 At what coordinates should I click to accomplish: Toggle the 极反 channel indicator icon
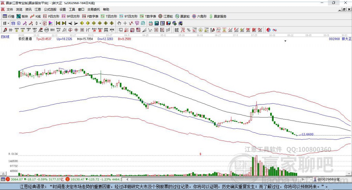pos(45,23)
